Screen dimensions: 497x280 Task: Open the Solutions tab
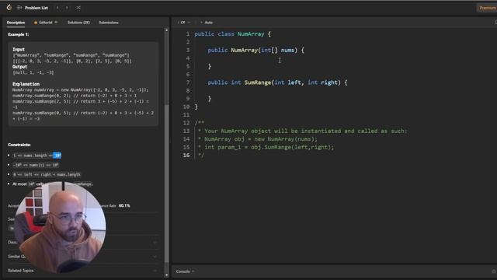pyautogui.click(x=78, y=23)
